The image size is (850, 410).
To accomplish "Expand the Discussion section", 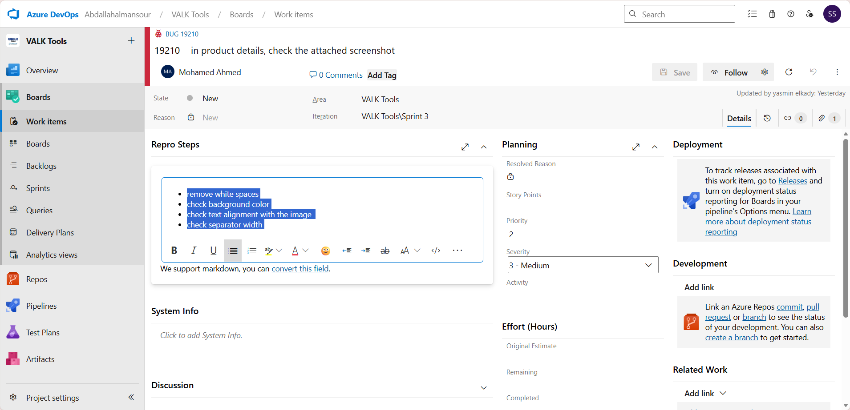I will (484, 388).
